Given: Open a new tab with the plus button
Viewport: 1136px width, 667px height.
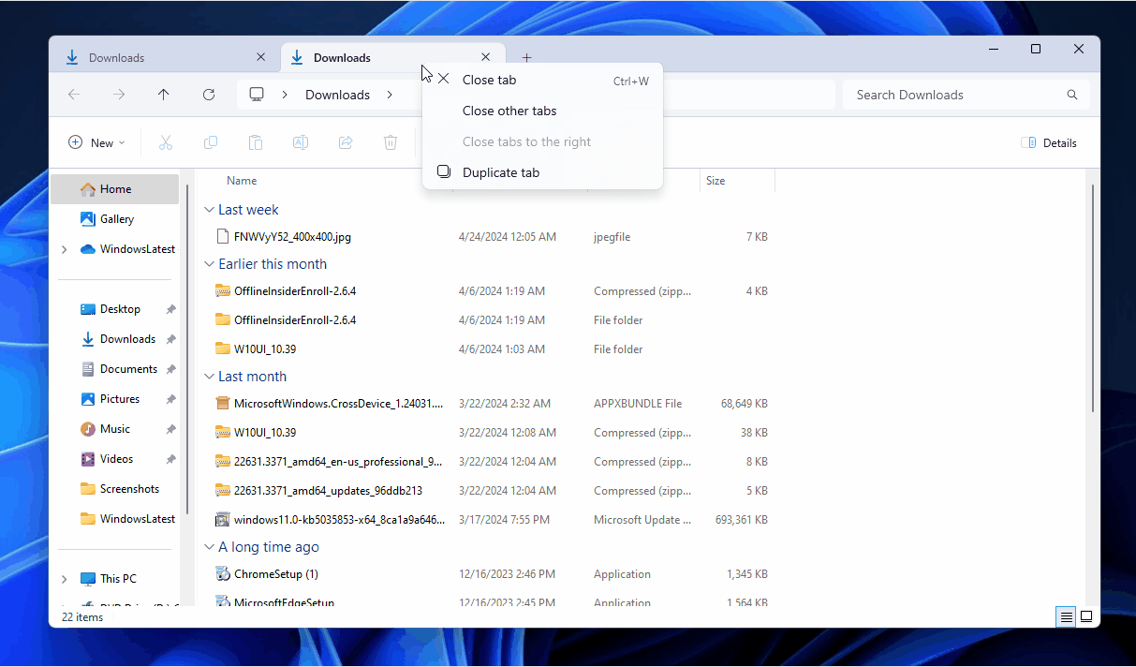Looking at the screenshot, I should tap(526, 57).
